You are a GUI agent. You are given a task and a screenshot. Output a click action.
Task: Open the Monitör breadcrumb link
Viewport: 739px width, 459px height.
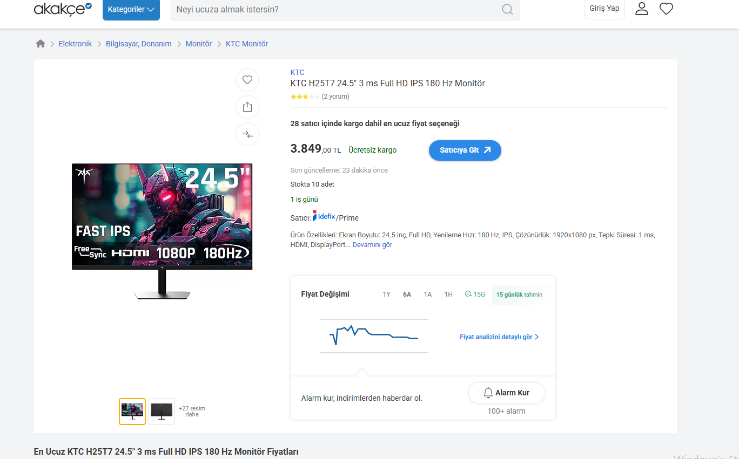[199, 44]
